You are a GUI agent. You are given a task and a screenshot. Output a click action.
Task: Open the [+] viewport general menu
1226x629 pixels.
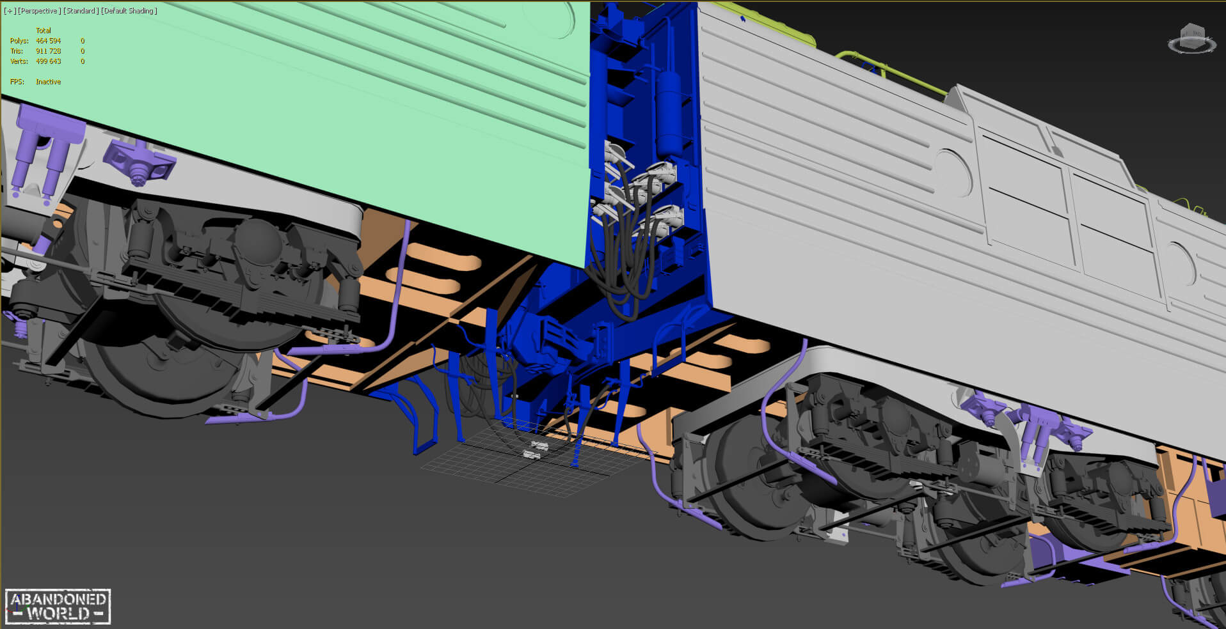tap(10, 11)
